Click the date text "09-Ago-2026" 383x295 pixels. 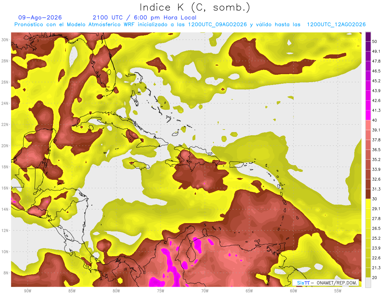(x=40, y=18)
